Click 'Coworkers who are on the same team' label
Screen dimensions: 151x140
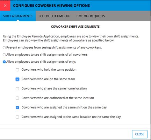point(48,79)
